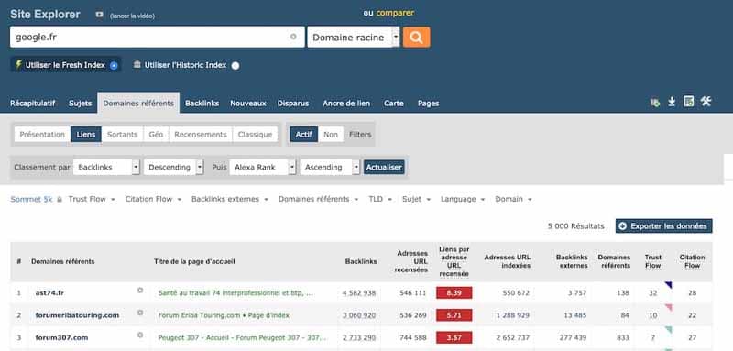Click the padlock icon beside Sommet 5k
The image size is (733, 351).
pos(60,199)
